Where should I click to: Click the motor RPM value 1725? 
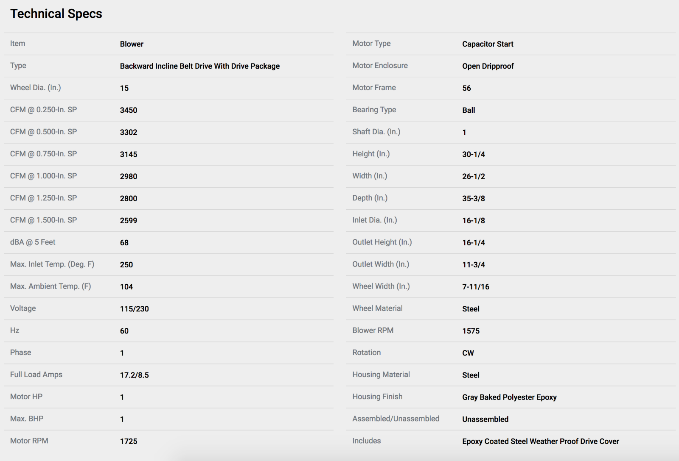[x=129, y=441]
